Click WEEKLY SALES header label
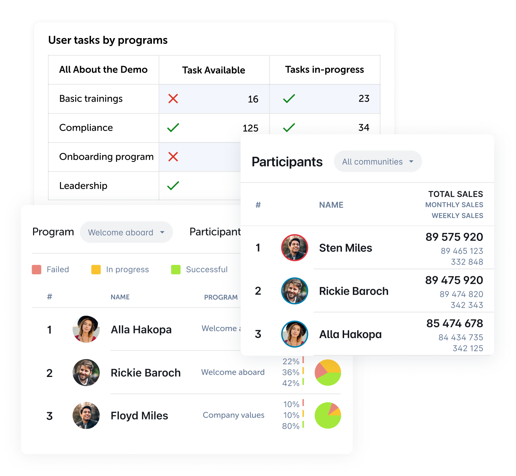 457,216
